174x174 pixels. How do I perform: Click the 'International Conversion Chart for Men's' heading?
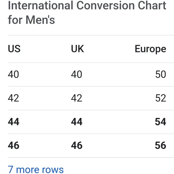coord(87,13)
